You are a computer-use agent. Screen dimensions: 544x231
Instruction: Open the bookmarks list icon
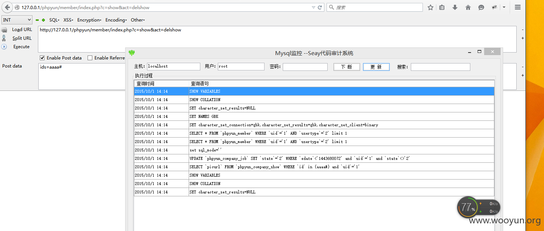[x=442, y=7]
